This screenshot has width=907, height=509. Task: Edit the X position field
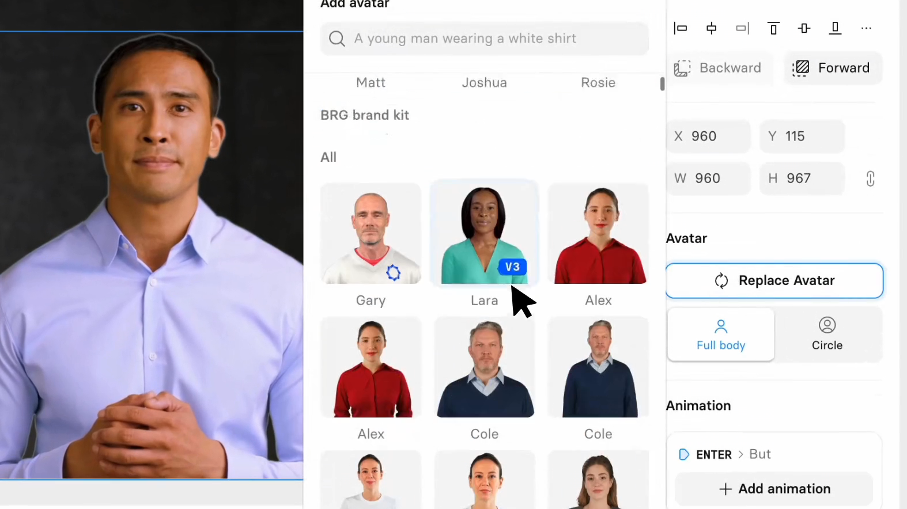[709, 136]
